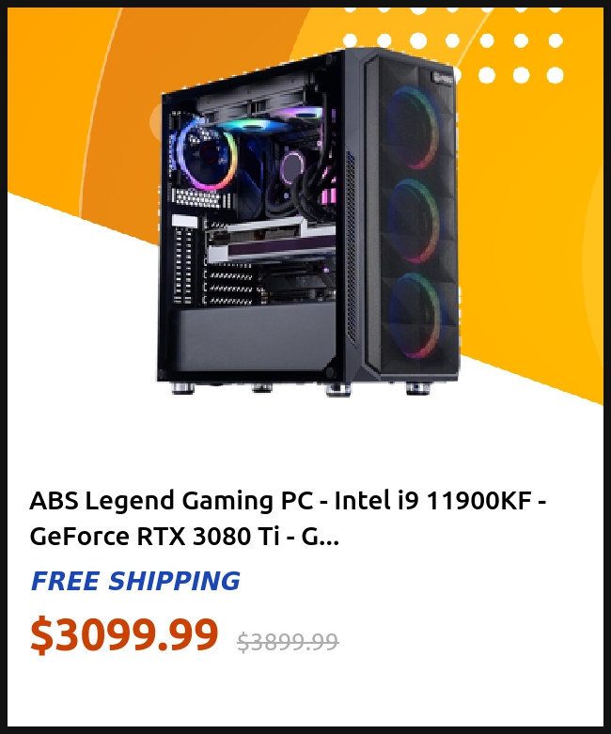Click the white graphics card inside the case

(x=271, y=242)
